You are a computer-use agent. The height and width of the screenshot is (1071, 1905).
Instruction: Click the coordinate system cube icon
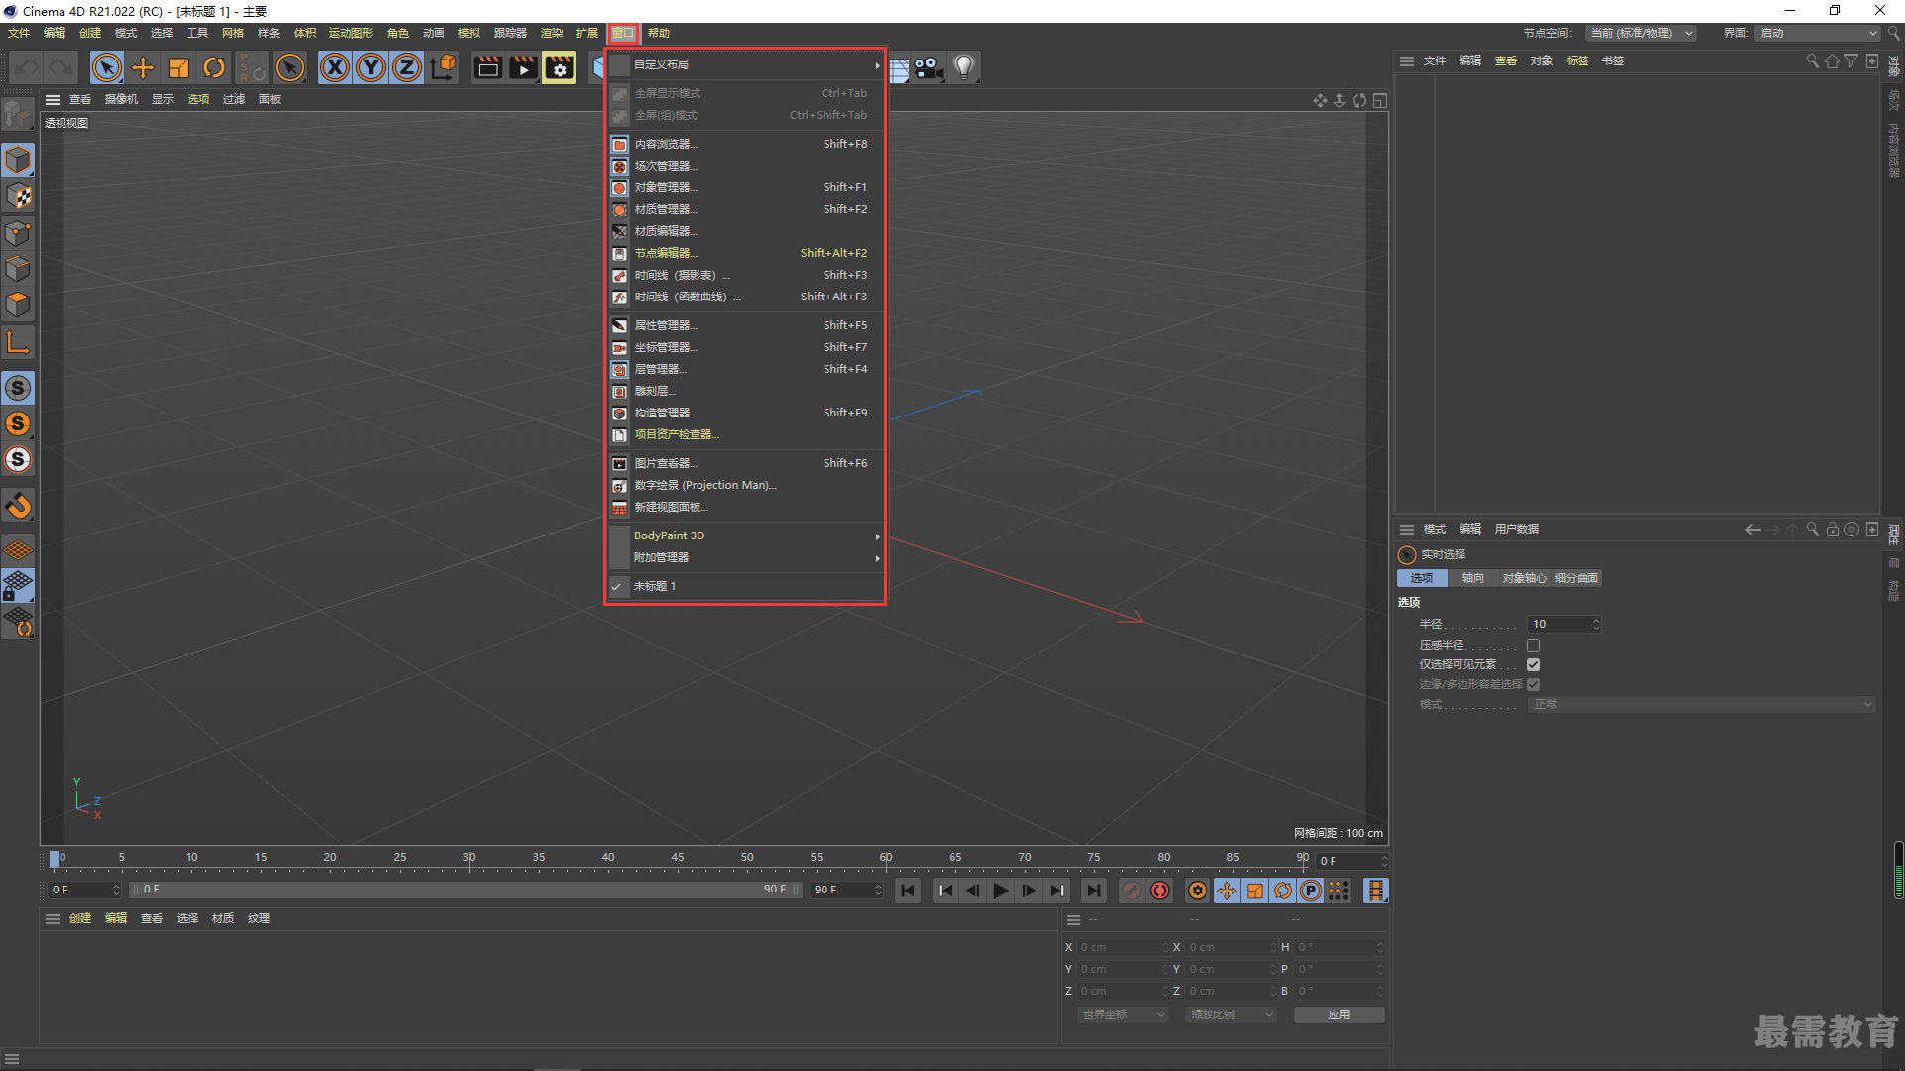coord(444,67)
